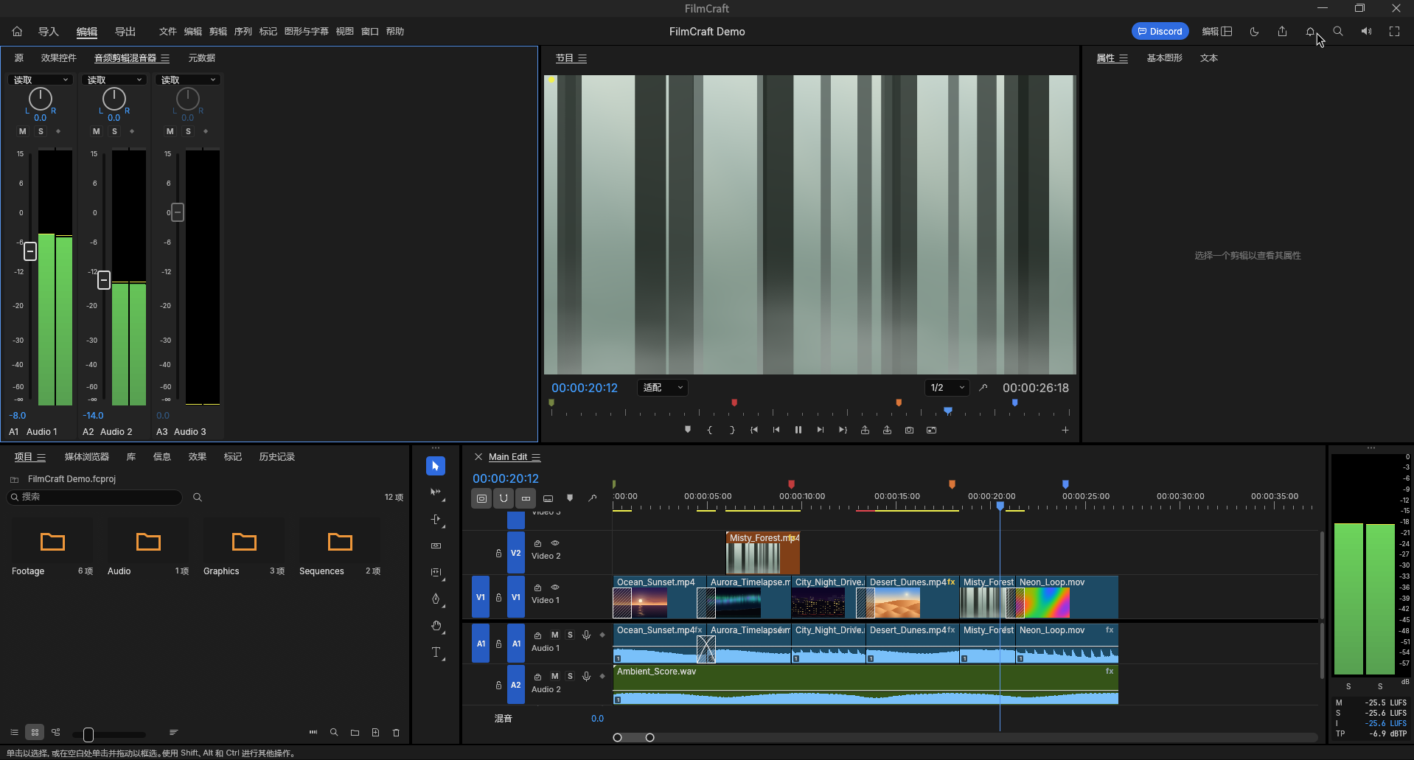Lock the Video 2 track
1414x760 pixels.
pos(498,553)
